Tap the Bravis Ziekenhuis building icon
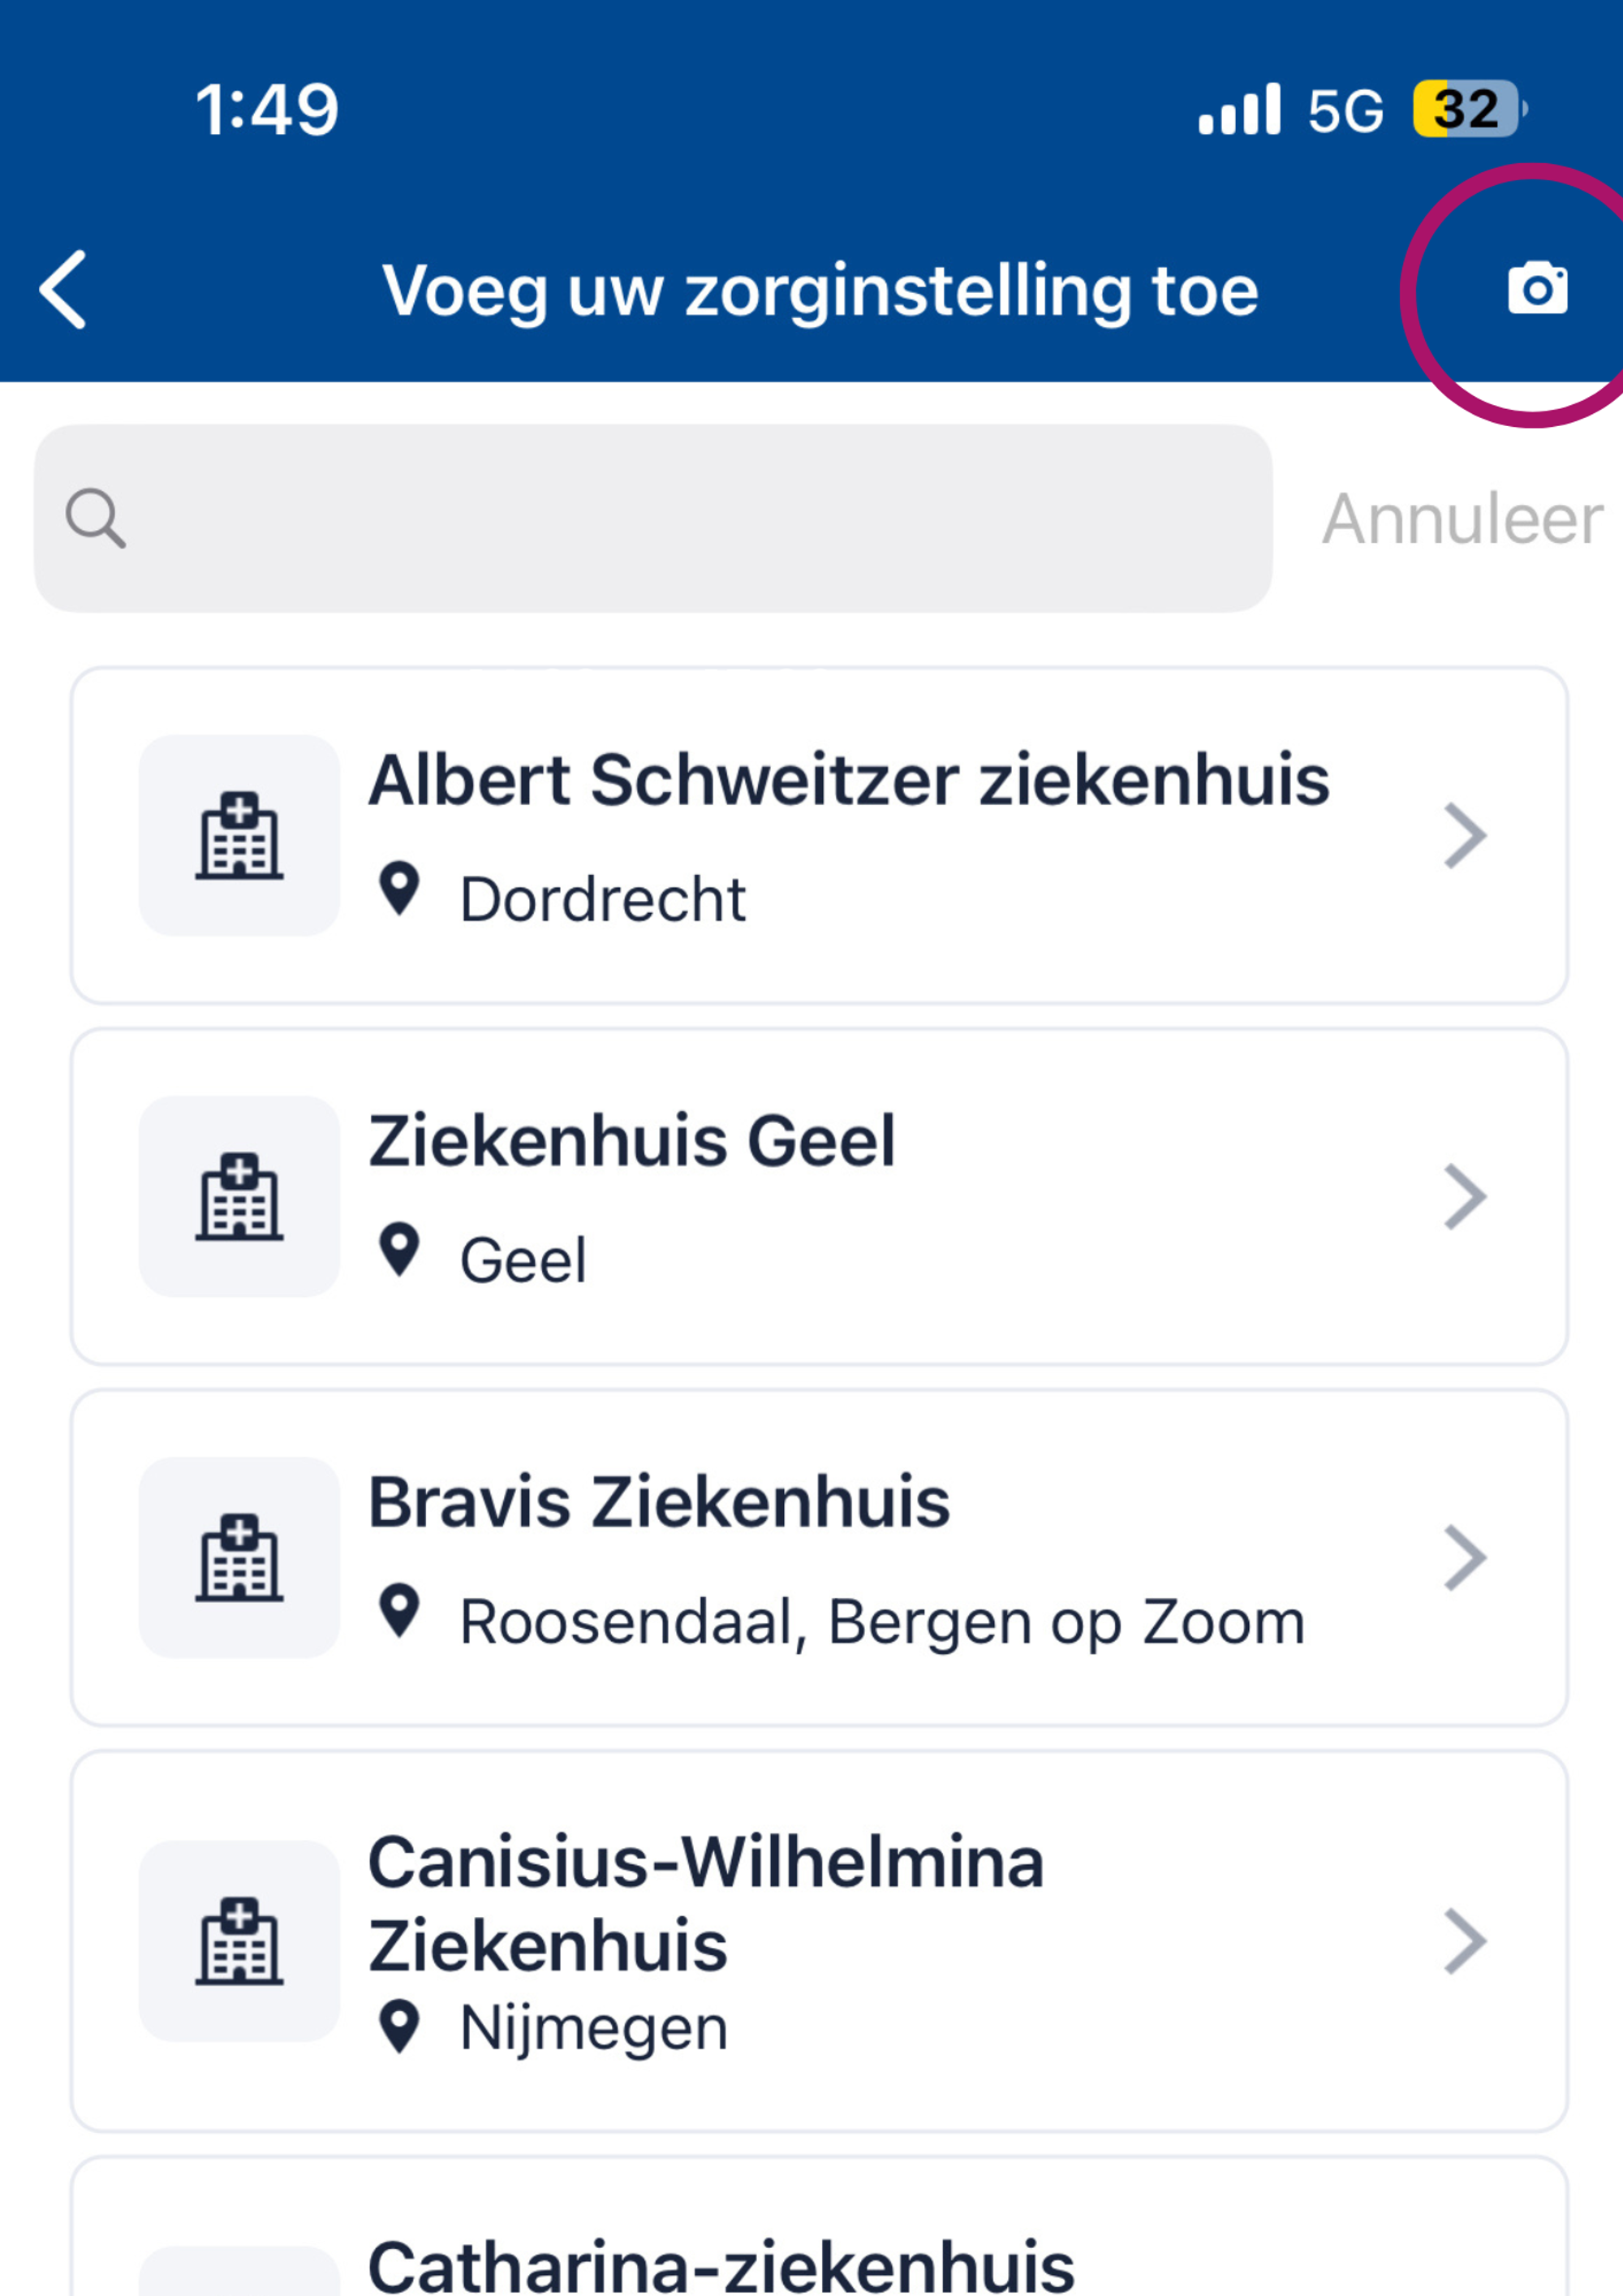 click(239, 1557)
